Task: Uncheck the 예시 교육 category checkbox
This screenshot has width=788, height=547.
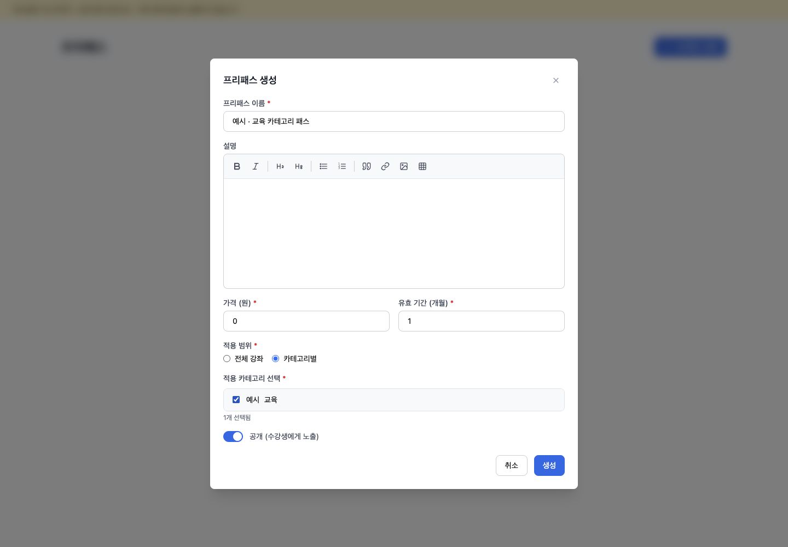Action: 236,400
